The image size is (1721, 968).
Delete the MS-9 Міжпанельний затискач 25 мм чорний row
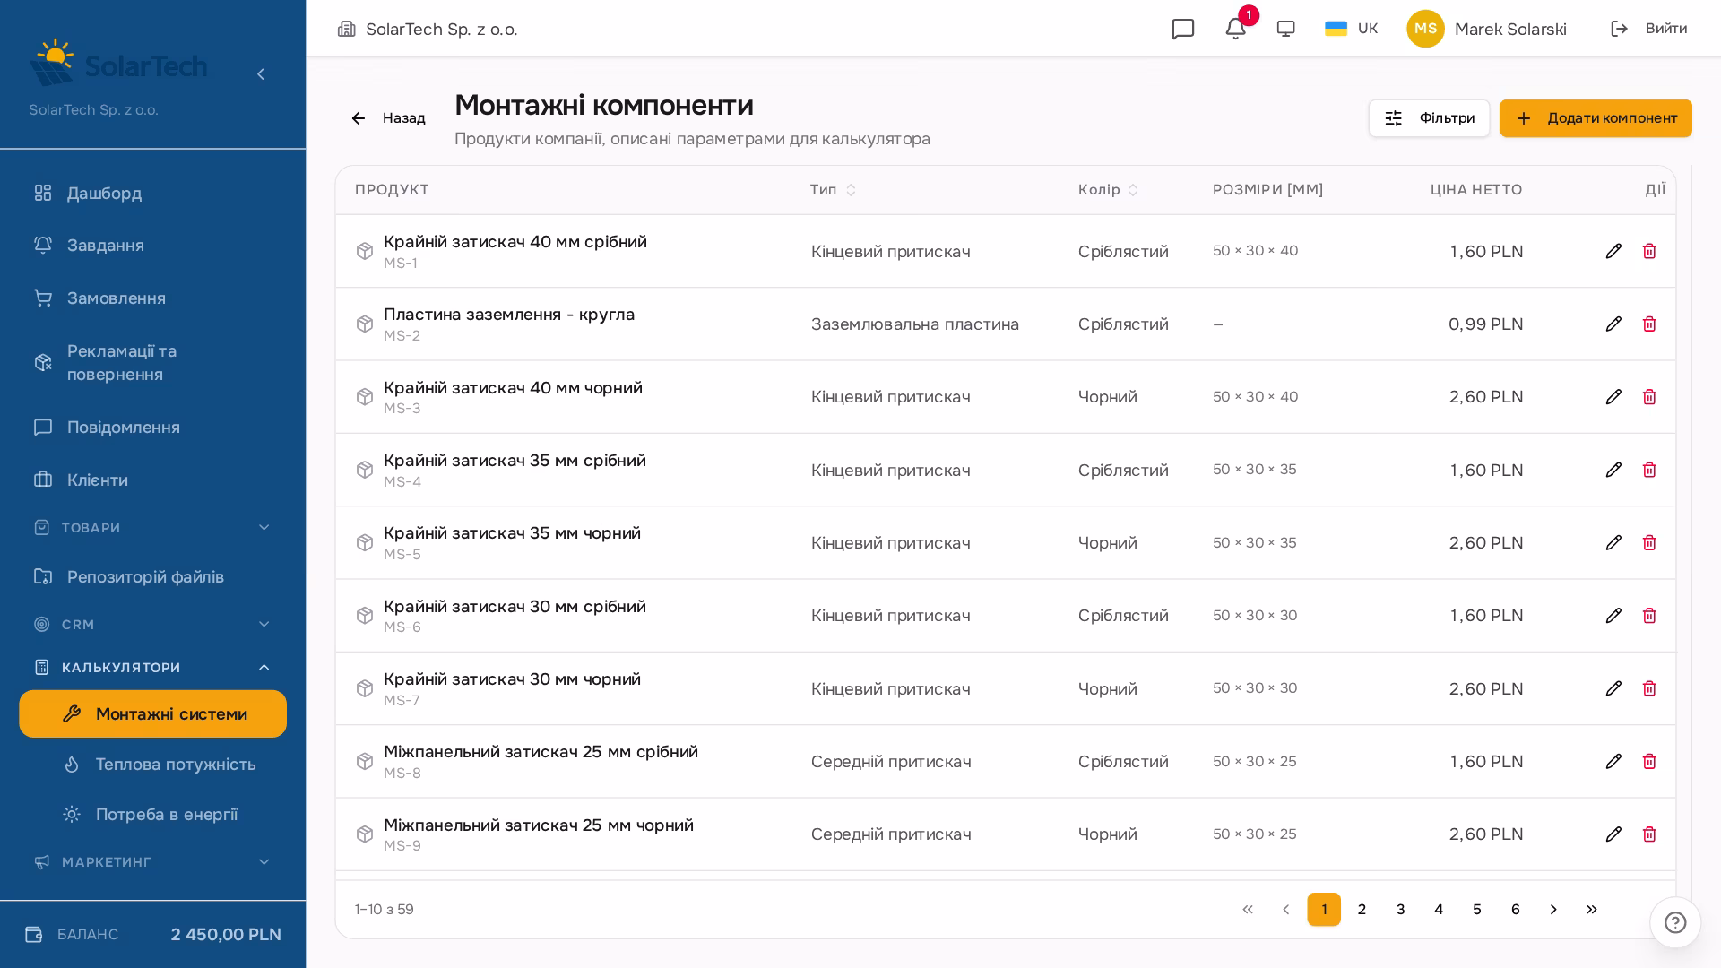(1649, 834)
